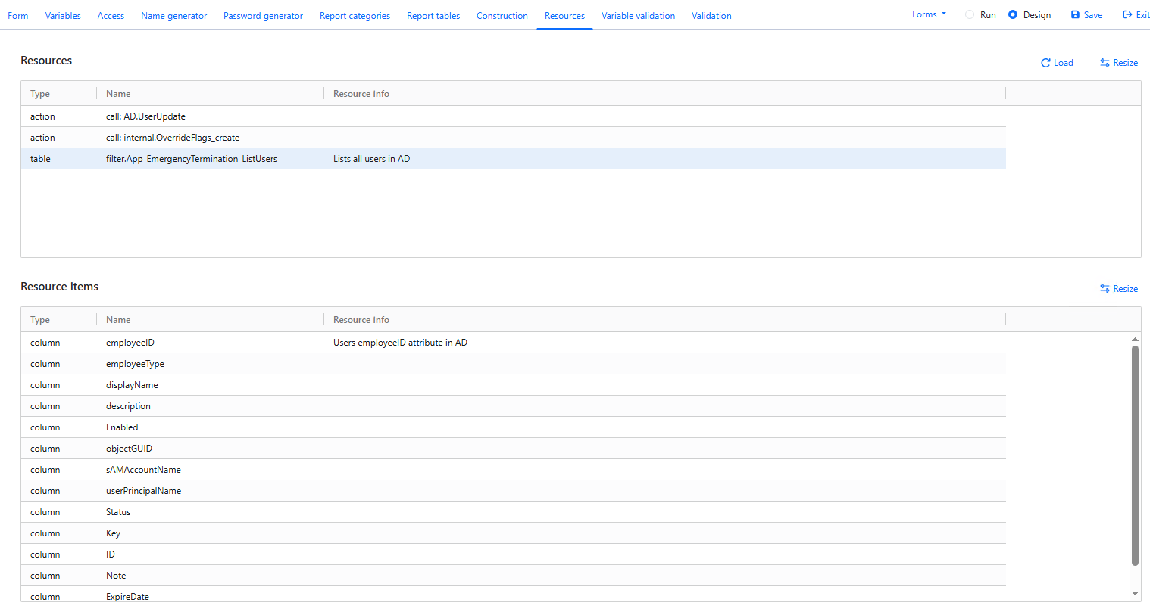This screenshot has height=615, width=1150.
Task: Open the Construction tab
Action: 502,16
